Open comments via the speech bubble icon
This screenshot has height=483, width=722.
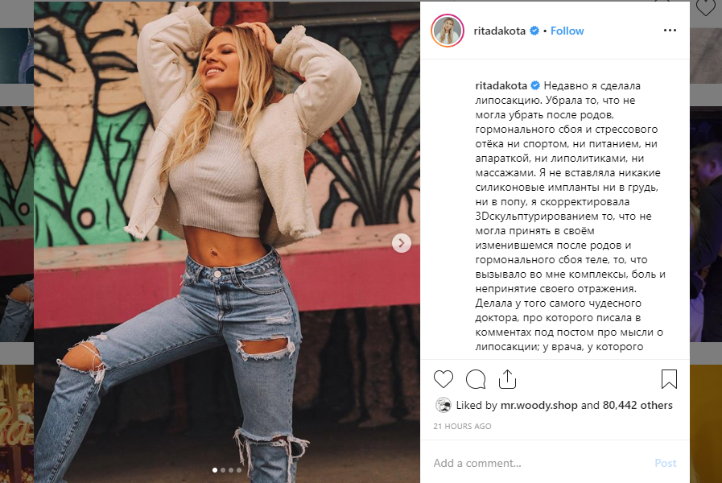pyautogui.click(x=476, y=379)
